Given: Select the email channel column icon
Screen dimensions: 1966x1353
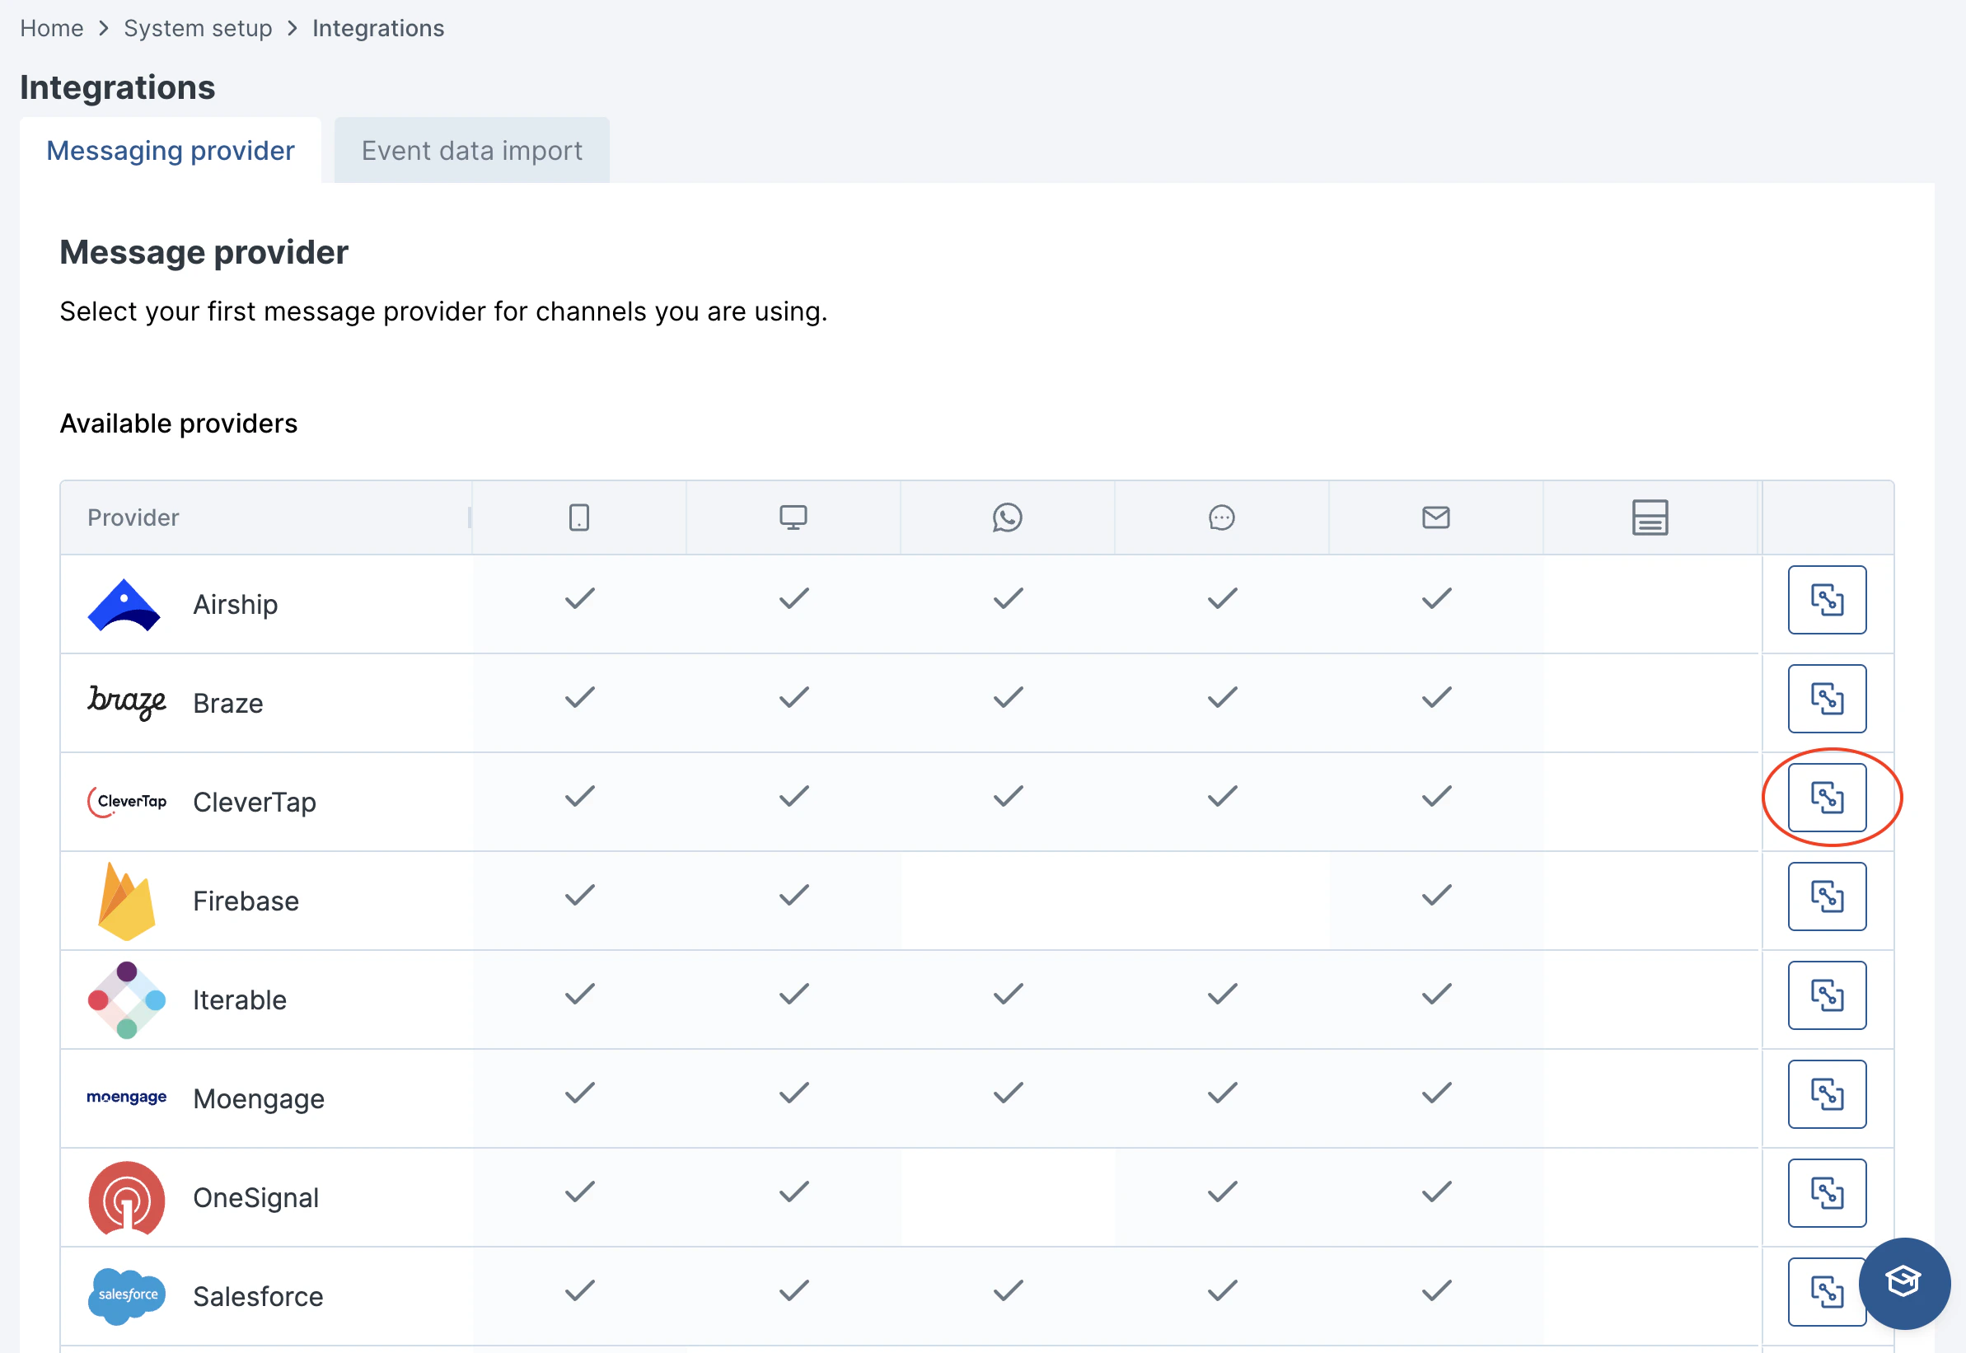Looking at the screenshot, I should click(x=1435, y=517).
